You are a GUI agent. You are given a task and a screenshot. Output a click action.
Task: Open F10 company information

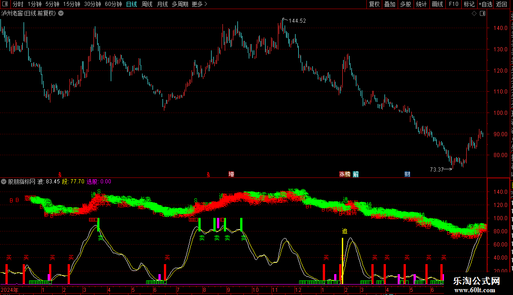454,4
